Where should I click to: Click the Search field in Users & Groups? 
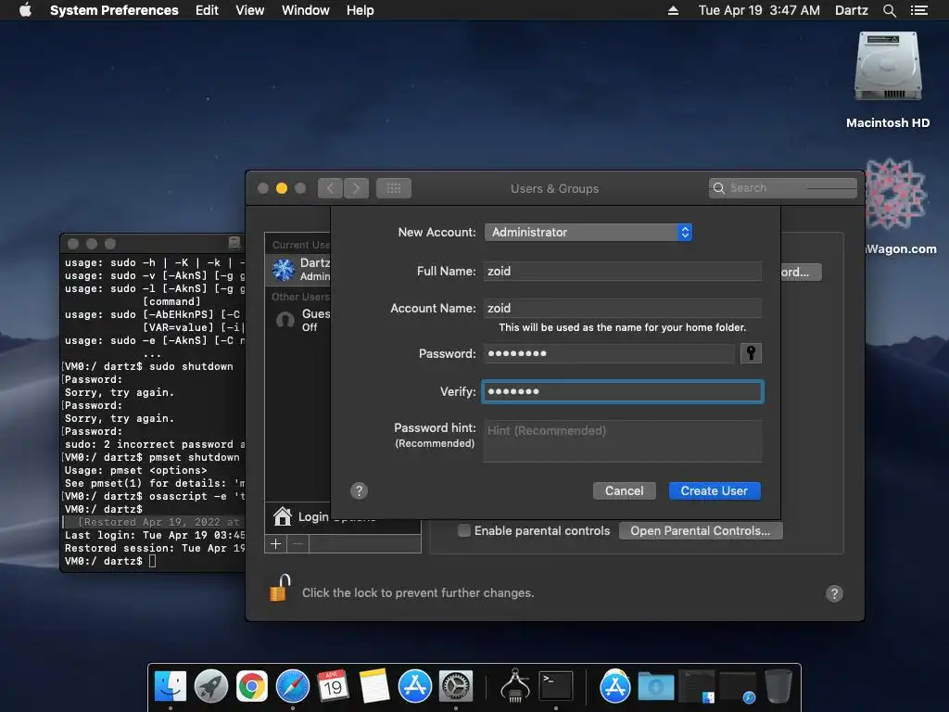(782, 188)
